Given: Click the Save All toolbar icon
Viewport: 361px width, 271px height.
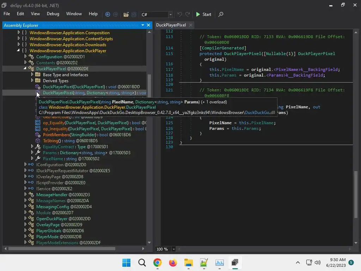Looking at the screenshot, I should tap(134, 14).
